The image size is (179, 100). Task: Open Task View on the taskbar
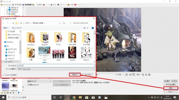coord(61,97)
